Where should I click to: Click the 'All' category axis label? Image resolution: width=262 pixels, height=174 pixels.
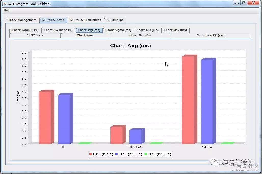click(64, 147)
